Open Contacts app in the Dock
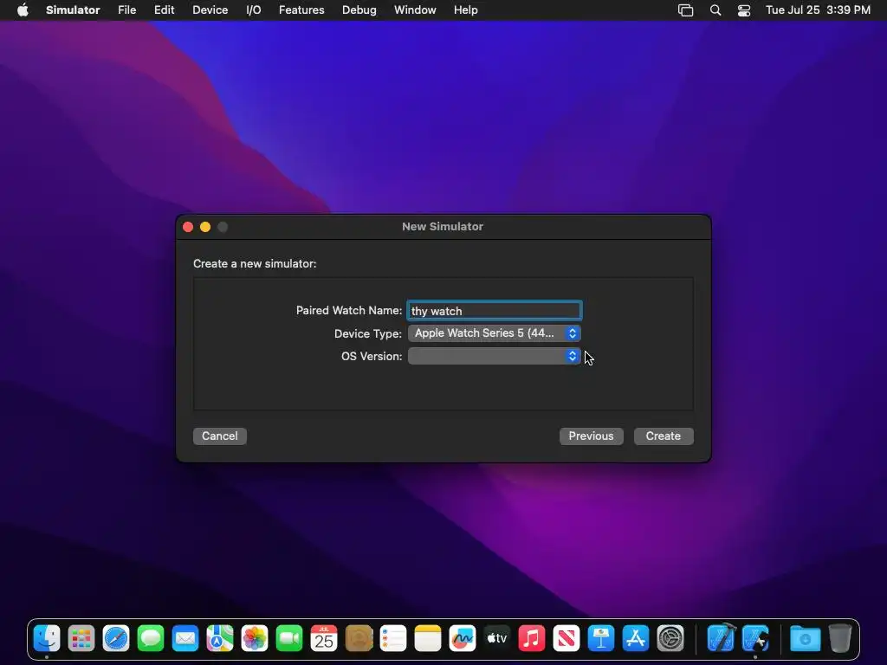Image resolution: width=887 pixels, height=665 pixels. pos(359,639)
